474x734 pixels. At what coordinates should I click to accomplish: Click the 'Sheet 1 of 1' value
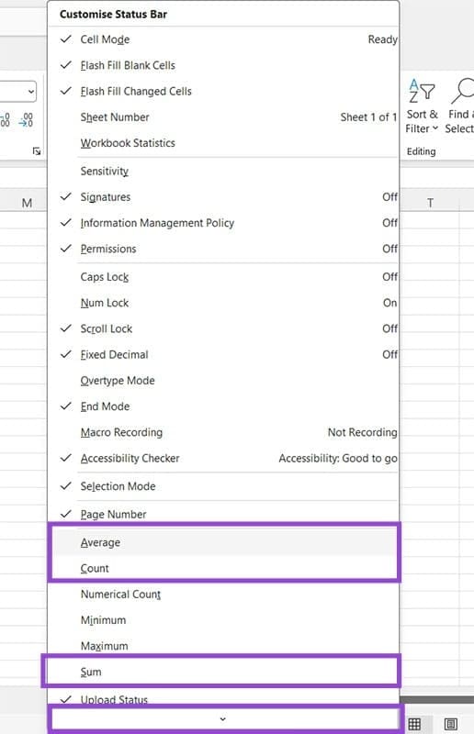coord(369,117)
